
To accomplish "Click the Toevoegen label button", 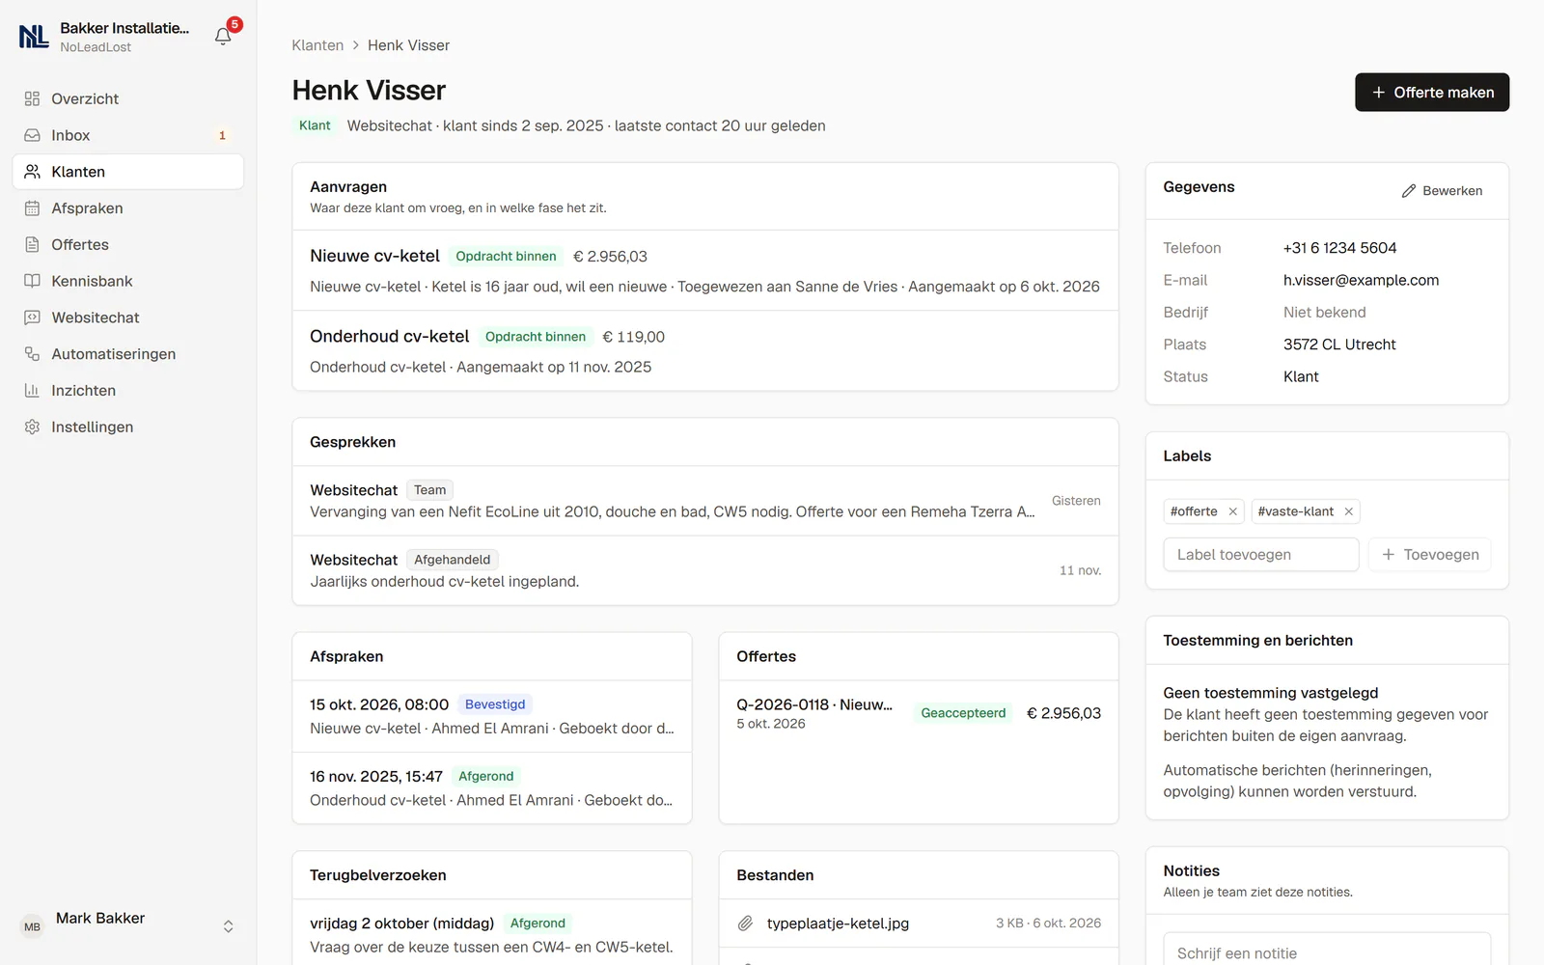I will [x=1429, y=555].
